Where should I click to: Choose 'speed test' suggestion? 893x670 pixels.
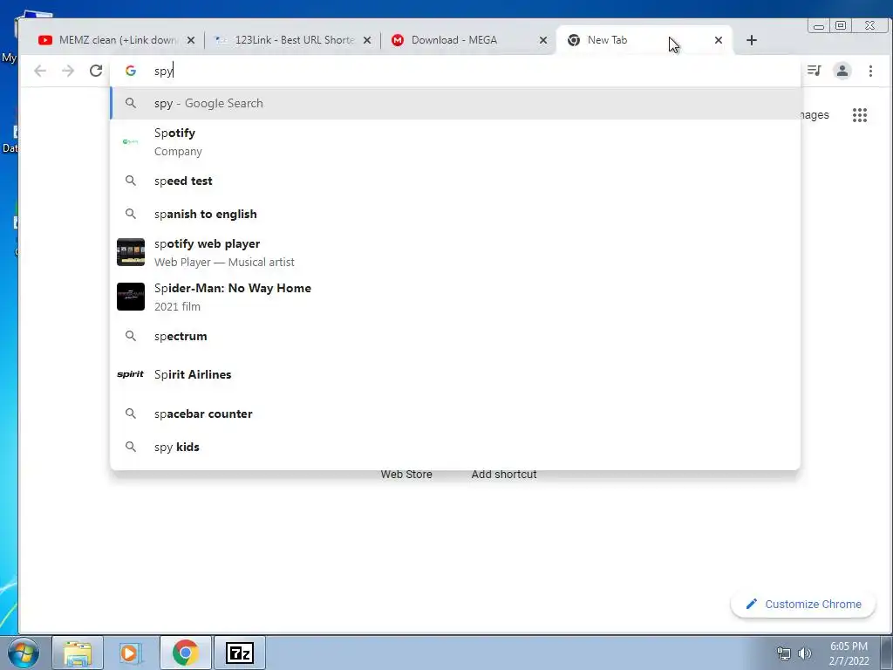(455, 181)
